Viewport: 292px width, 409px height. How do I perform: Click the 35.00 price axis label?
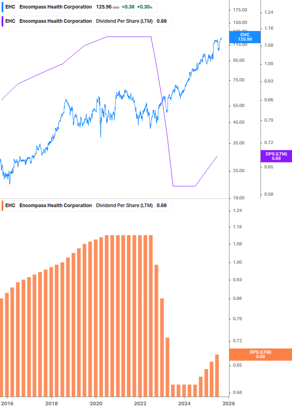coord(239,143)
